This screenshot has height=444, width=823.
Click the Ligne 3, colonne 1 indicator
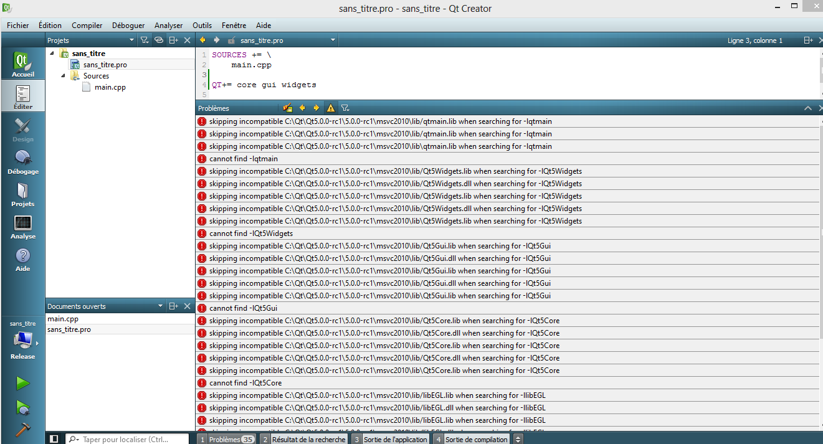[x=755, y=40]
